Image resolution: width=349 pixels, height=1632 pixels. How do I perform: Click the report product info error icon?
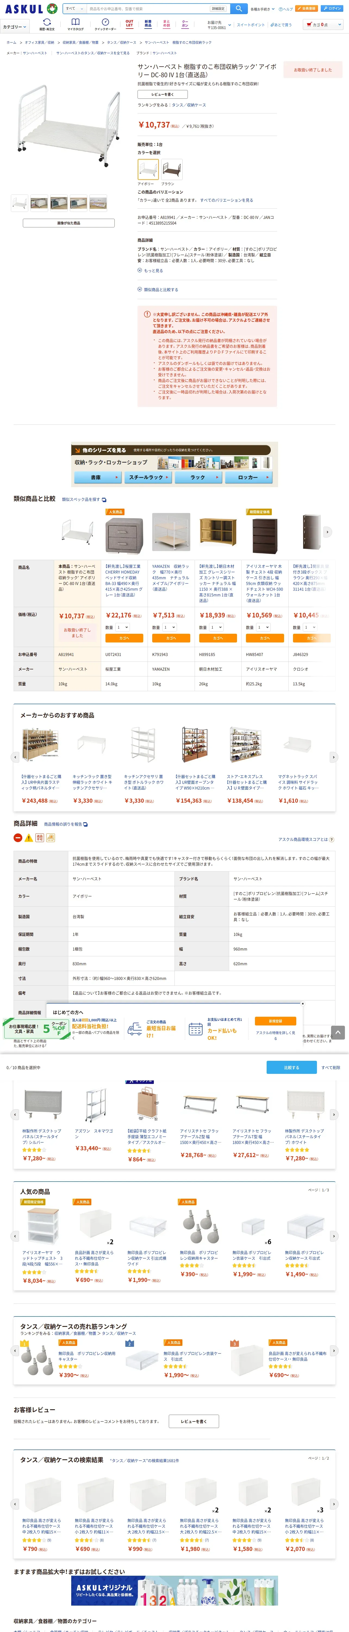coord(86,824)
